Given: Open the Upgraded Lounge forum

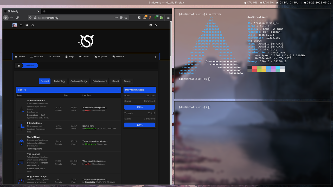Looking at the screenshot, I should 37,177.
